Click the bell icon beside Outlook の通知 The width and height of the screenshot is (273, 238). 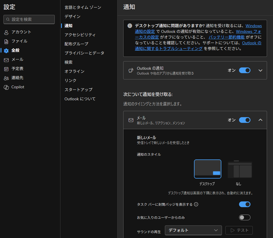point(131,71)
